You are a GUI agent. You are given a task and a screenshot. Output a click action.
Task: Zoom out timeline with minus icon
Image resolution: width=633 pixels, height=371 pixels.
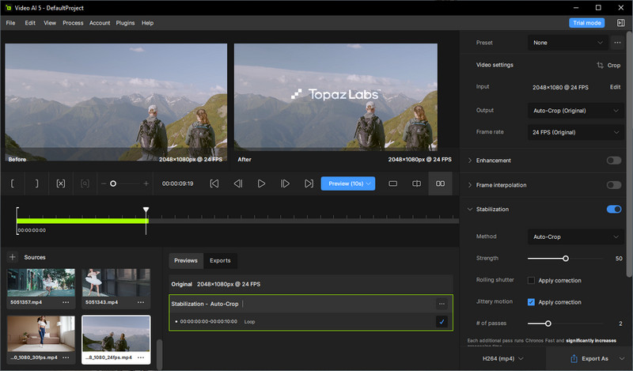click(x=104, y=184)
